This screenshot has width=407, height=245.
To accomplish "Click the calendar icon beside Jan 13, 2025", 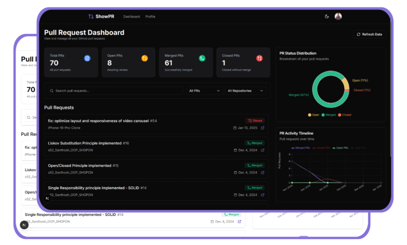I will pos(235,128).
